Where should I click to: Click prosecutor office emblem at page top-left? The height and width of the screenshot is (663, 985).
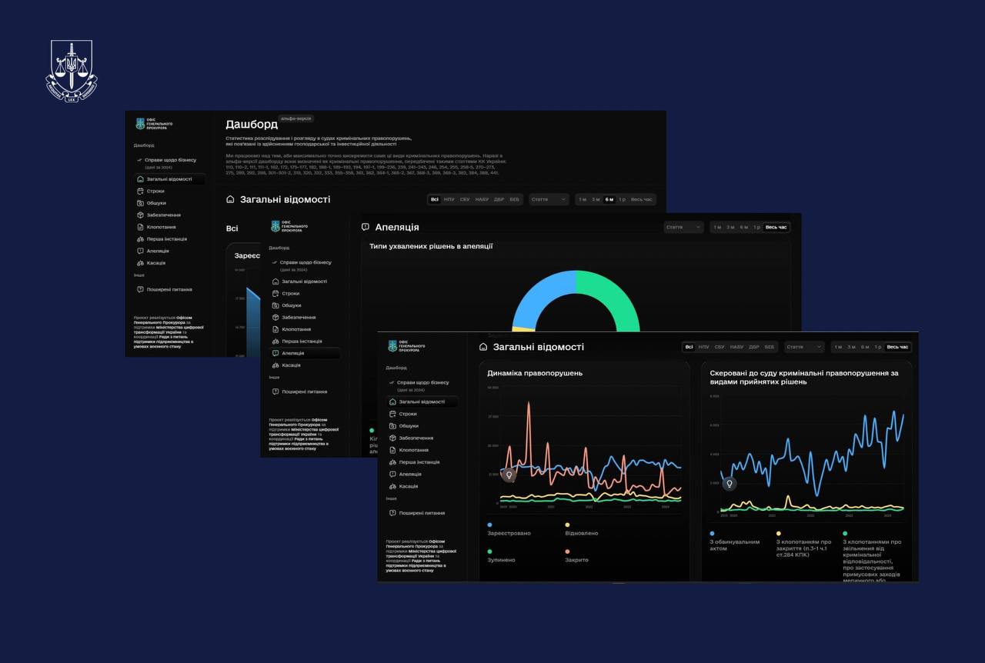[72, 71]
